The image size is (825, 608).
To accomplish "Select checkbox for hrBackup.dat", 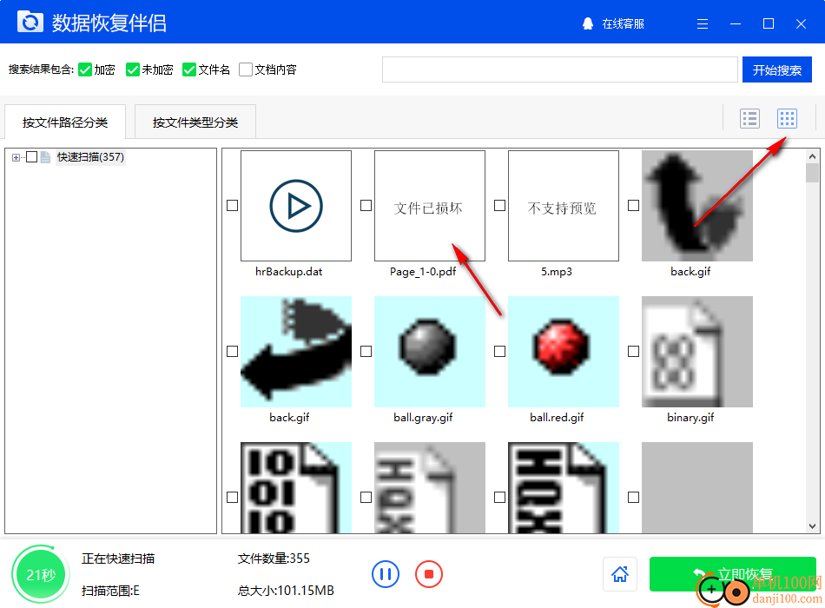I will (232, 205).
